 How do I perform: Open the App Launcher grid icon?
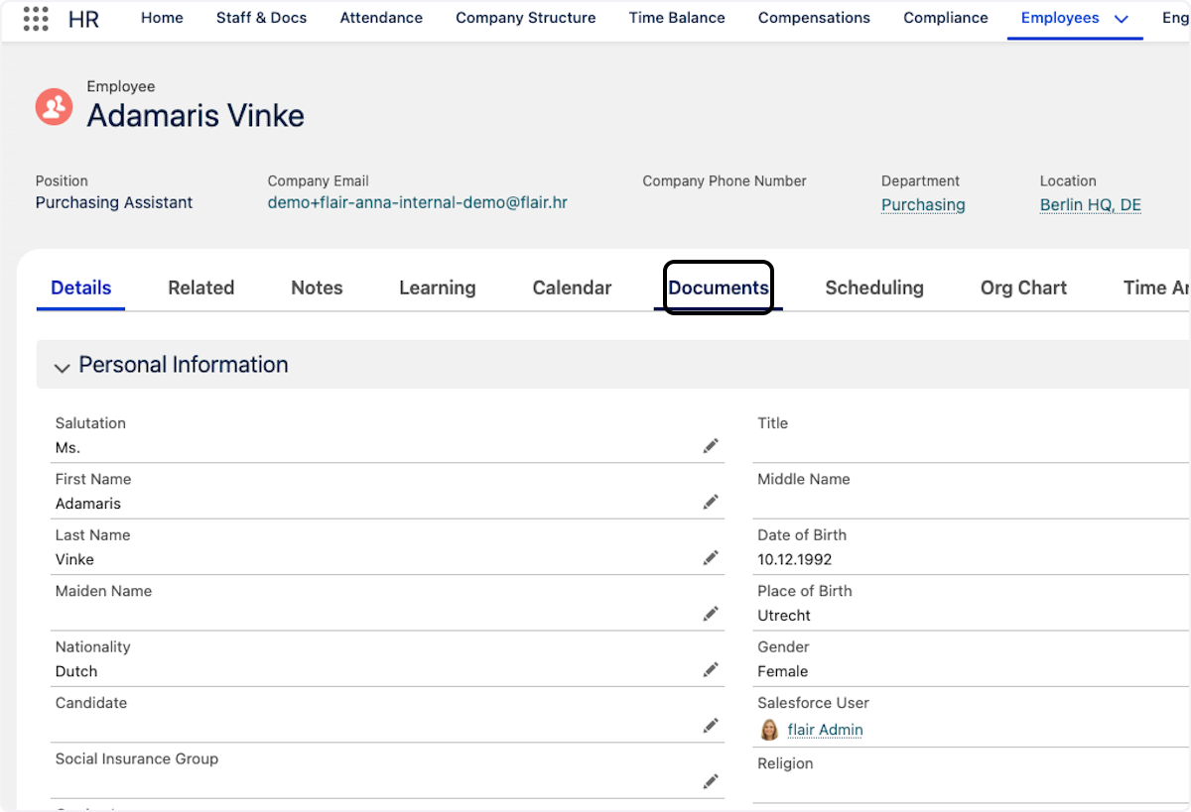[36, 18]
